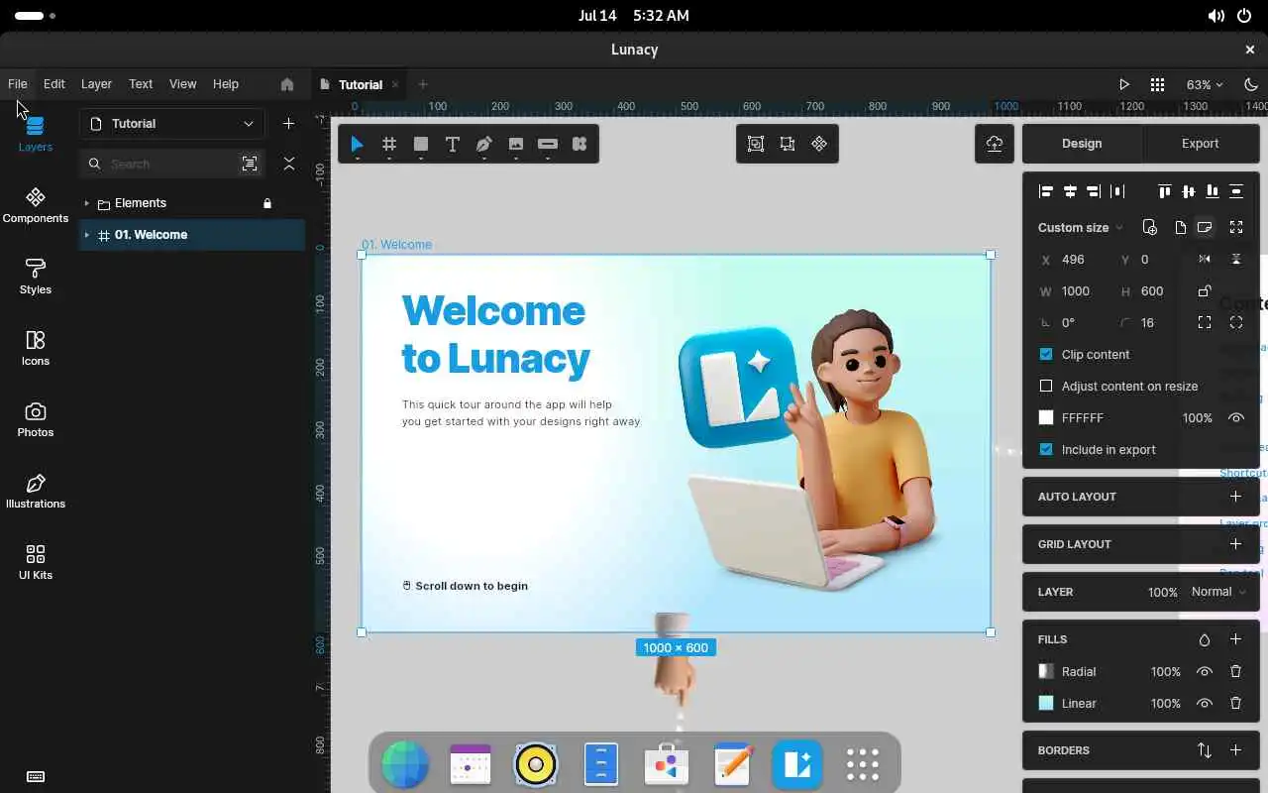
Task: Open the Icons sidebar panel
Action: pyautogui.click(x=35, y=348)
